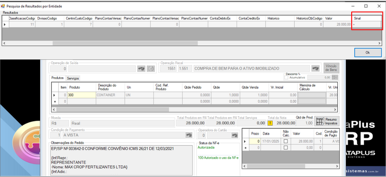Open Condição de Pagamento search icon
Screen dimensions: 386x177
point(189,135)
